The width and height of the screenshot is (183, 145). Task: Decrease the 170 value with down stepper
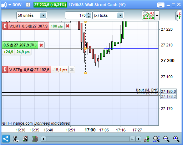click(88, 17)
